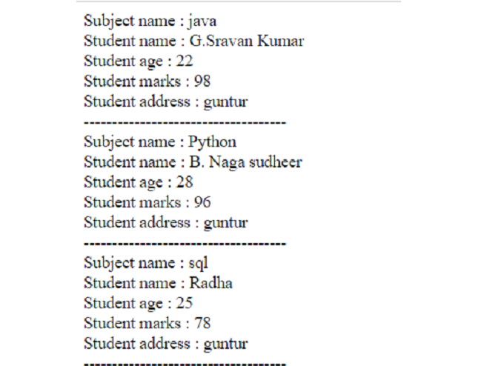Click the surname 'Kumar'

[280, 41]
